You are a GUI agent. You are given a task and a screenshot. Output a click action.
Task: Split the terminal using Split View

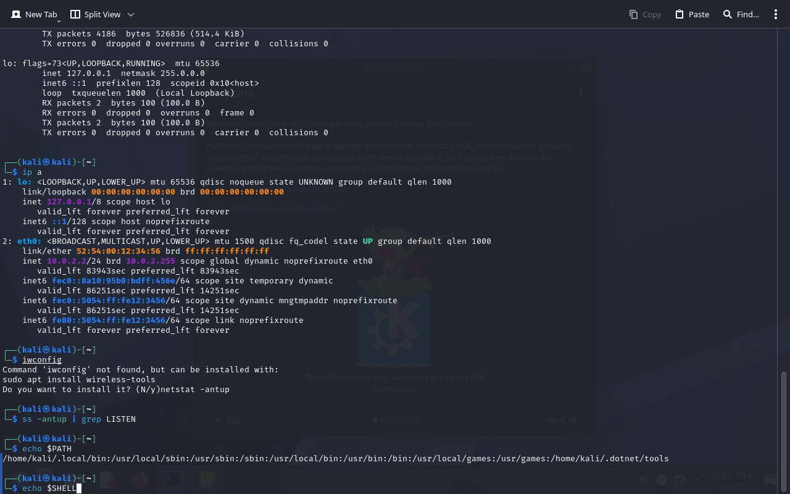(95, 14)
